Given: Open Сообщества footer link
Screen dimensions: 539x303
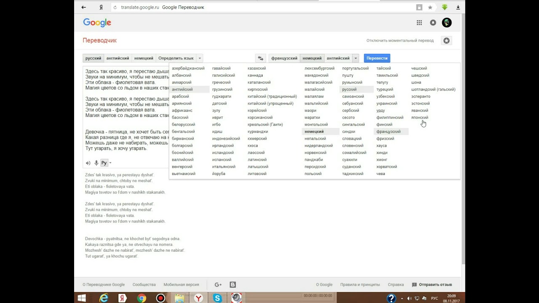Looking at the screenshot, I should point(144,284).
